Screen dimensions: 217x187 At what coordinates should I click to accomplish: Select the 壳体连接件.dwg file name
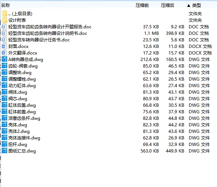[x=24, y=138]
